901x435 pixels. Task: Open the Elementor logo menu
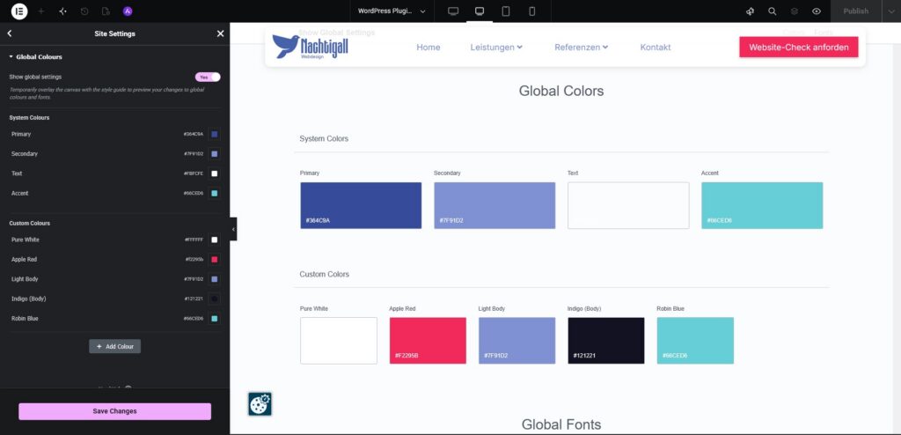tap(19, 11)
